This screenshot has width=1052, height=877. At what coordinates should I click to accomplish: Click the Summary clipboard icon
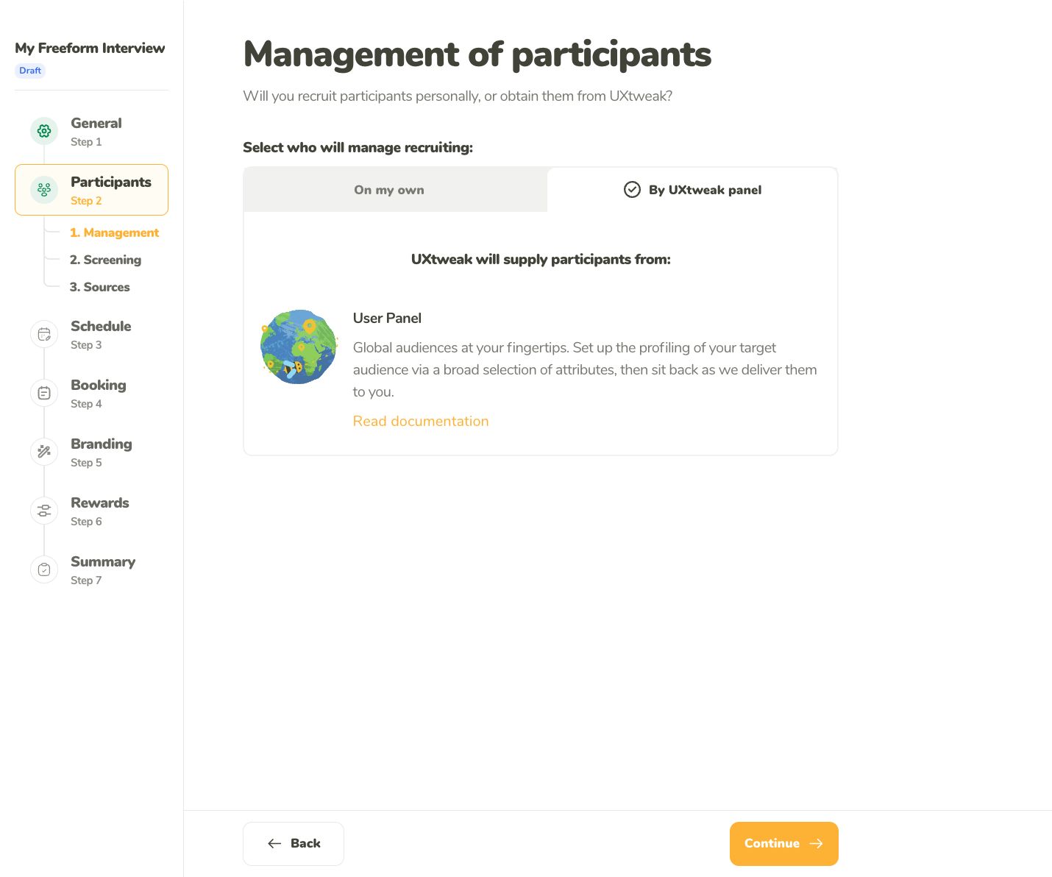[44, 569]
